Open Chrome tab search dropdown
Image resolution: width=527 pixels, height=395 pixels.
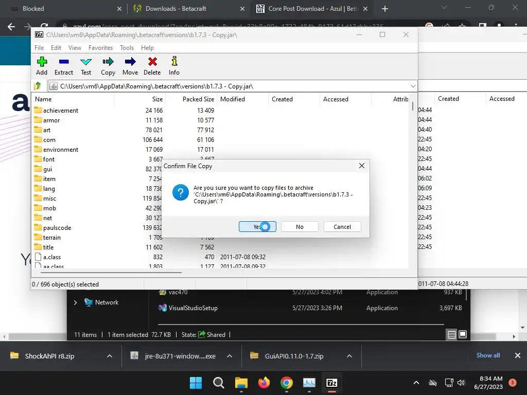pos(444,8)
